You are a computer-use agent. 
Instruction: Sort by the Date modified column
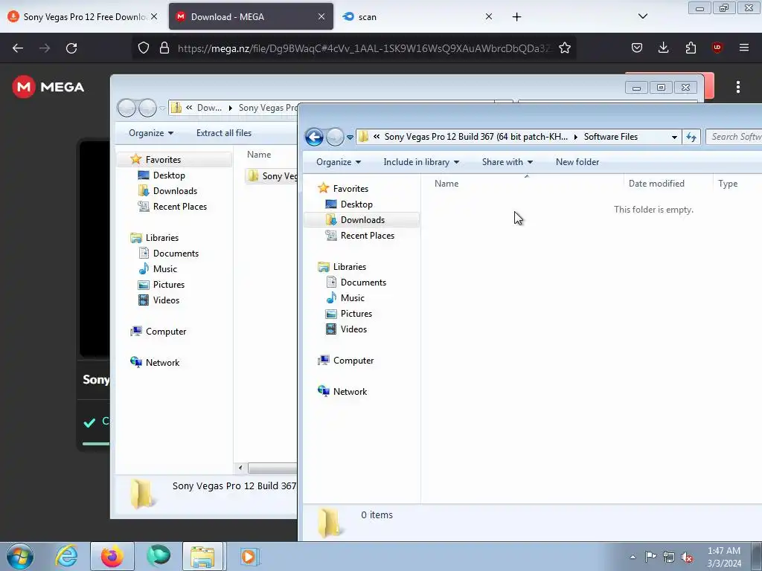(667, 184)
